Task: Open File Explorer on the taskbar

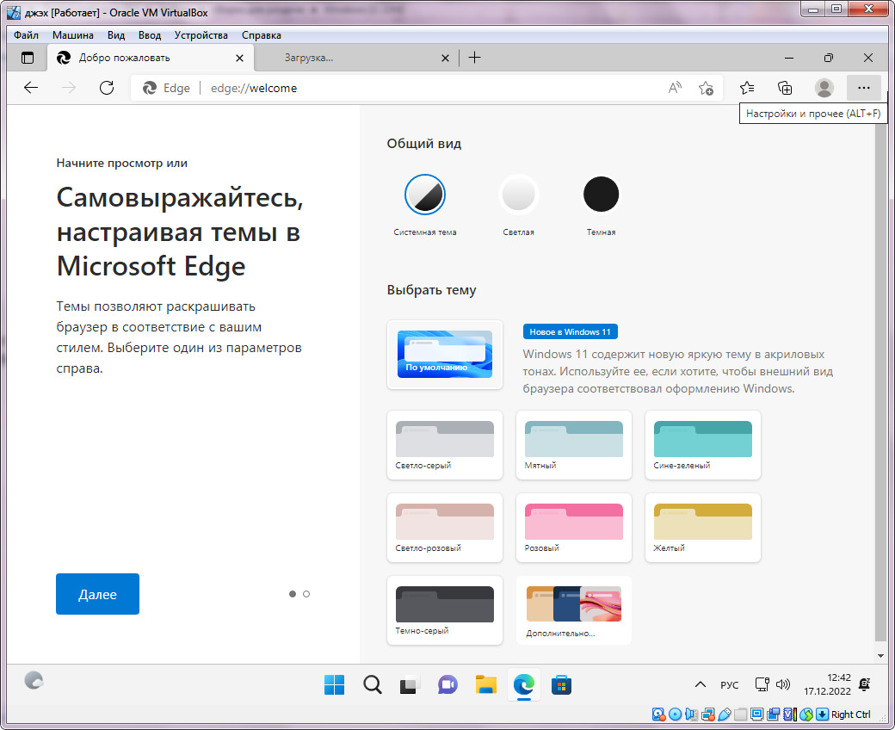Action: coord(485,684)
